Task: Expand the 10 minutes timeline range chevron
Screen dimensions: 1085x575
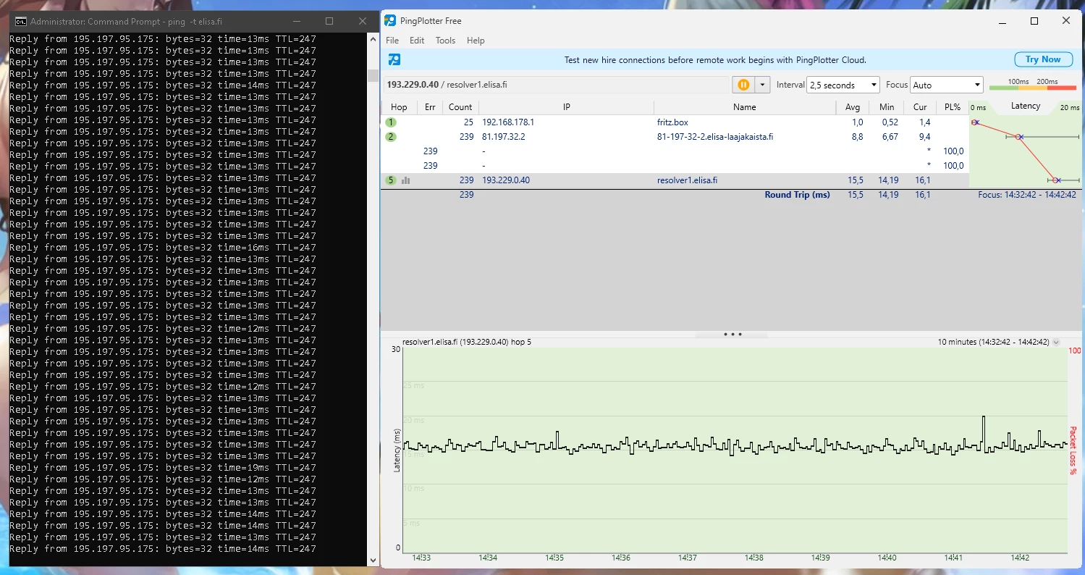Action: tap(1055, 342)
